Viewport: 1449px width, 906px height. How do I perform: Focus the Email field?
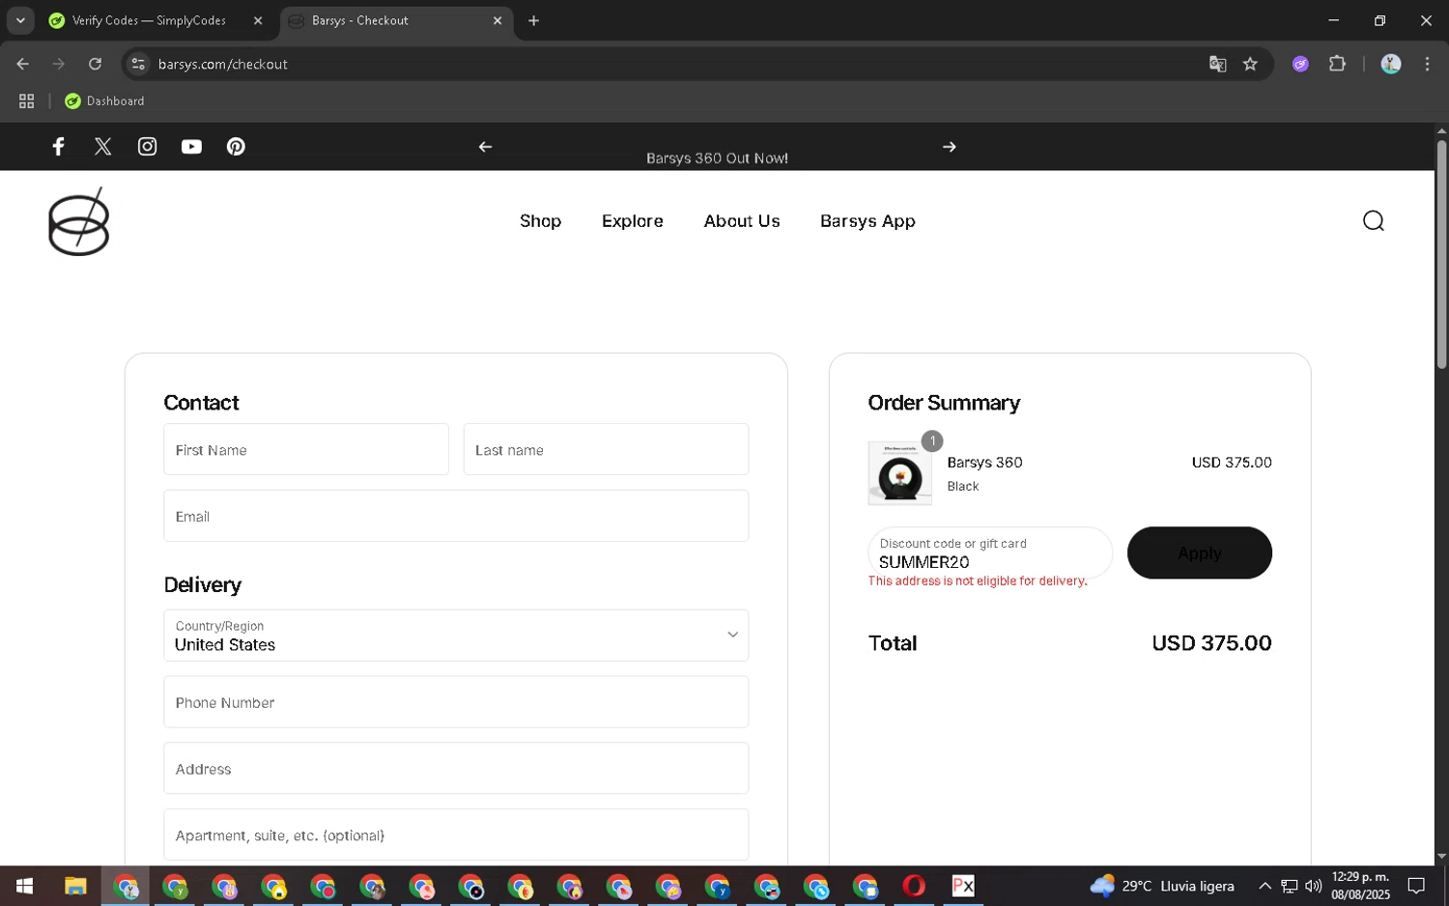coord(456,516)
